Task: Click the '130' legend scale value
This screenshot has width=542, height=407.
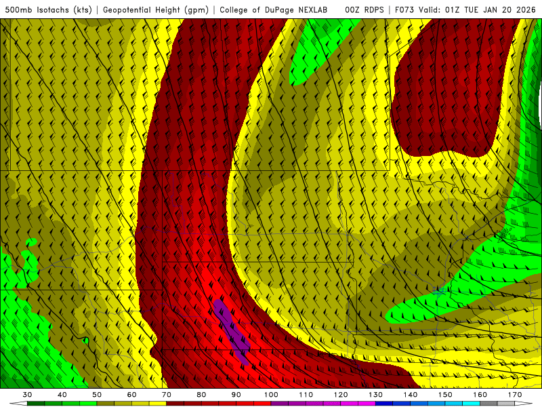Action: pyautogui.click(x=376, y=394)
